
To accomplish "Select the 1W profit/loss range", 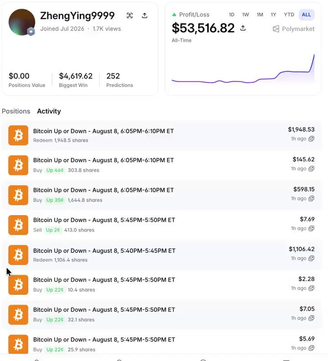I will point(246,15).
